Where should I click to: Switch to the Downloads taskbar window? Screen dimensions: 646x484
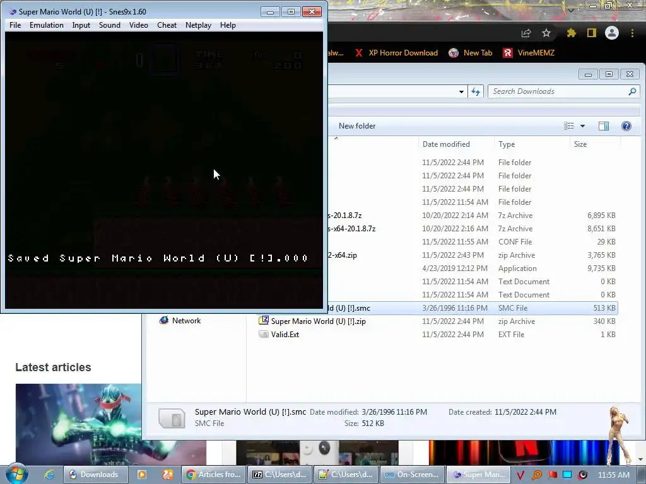(x=96, y=475)
